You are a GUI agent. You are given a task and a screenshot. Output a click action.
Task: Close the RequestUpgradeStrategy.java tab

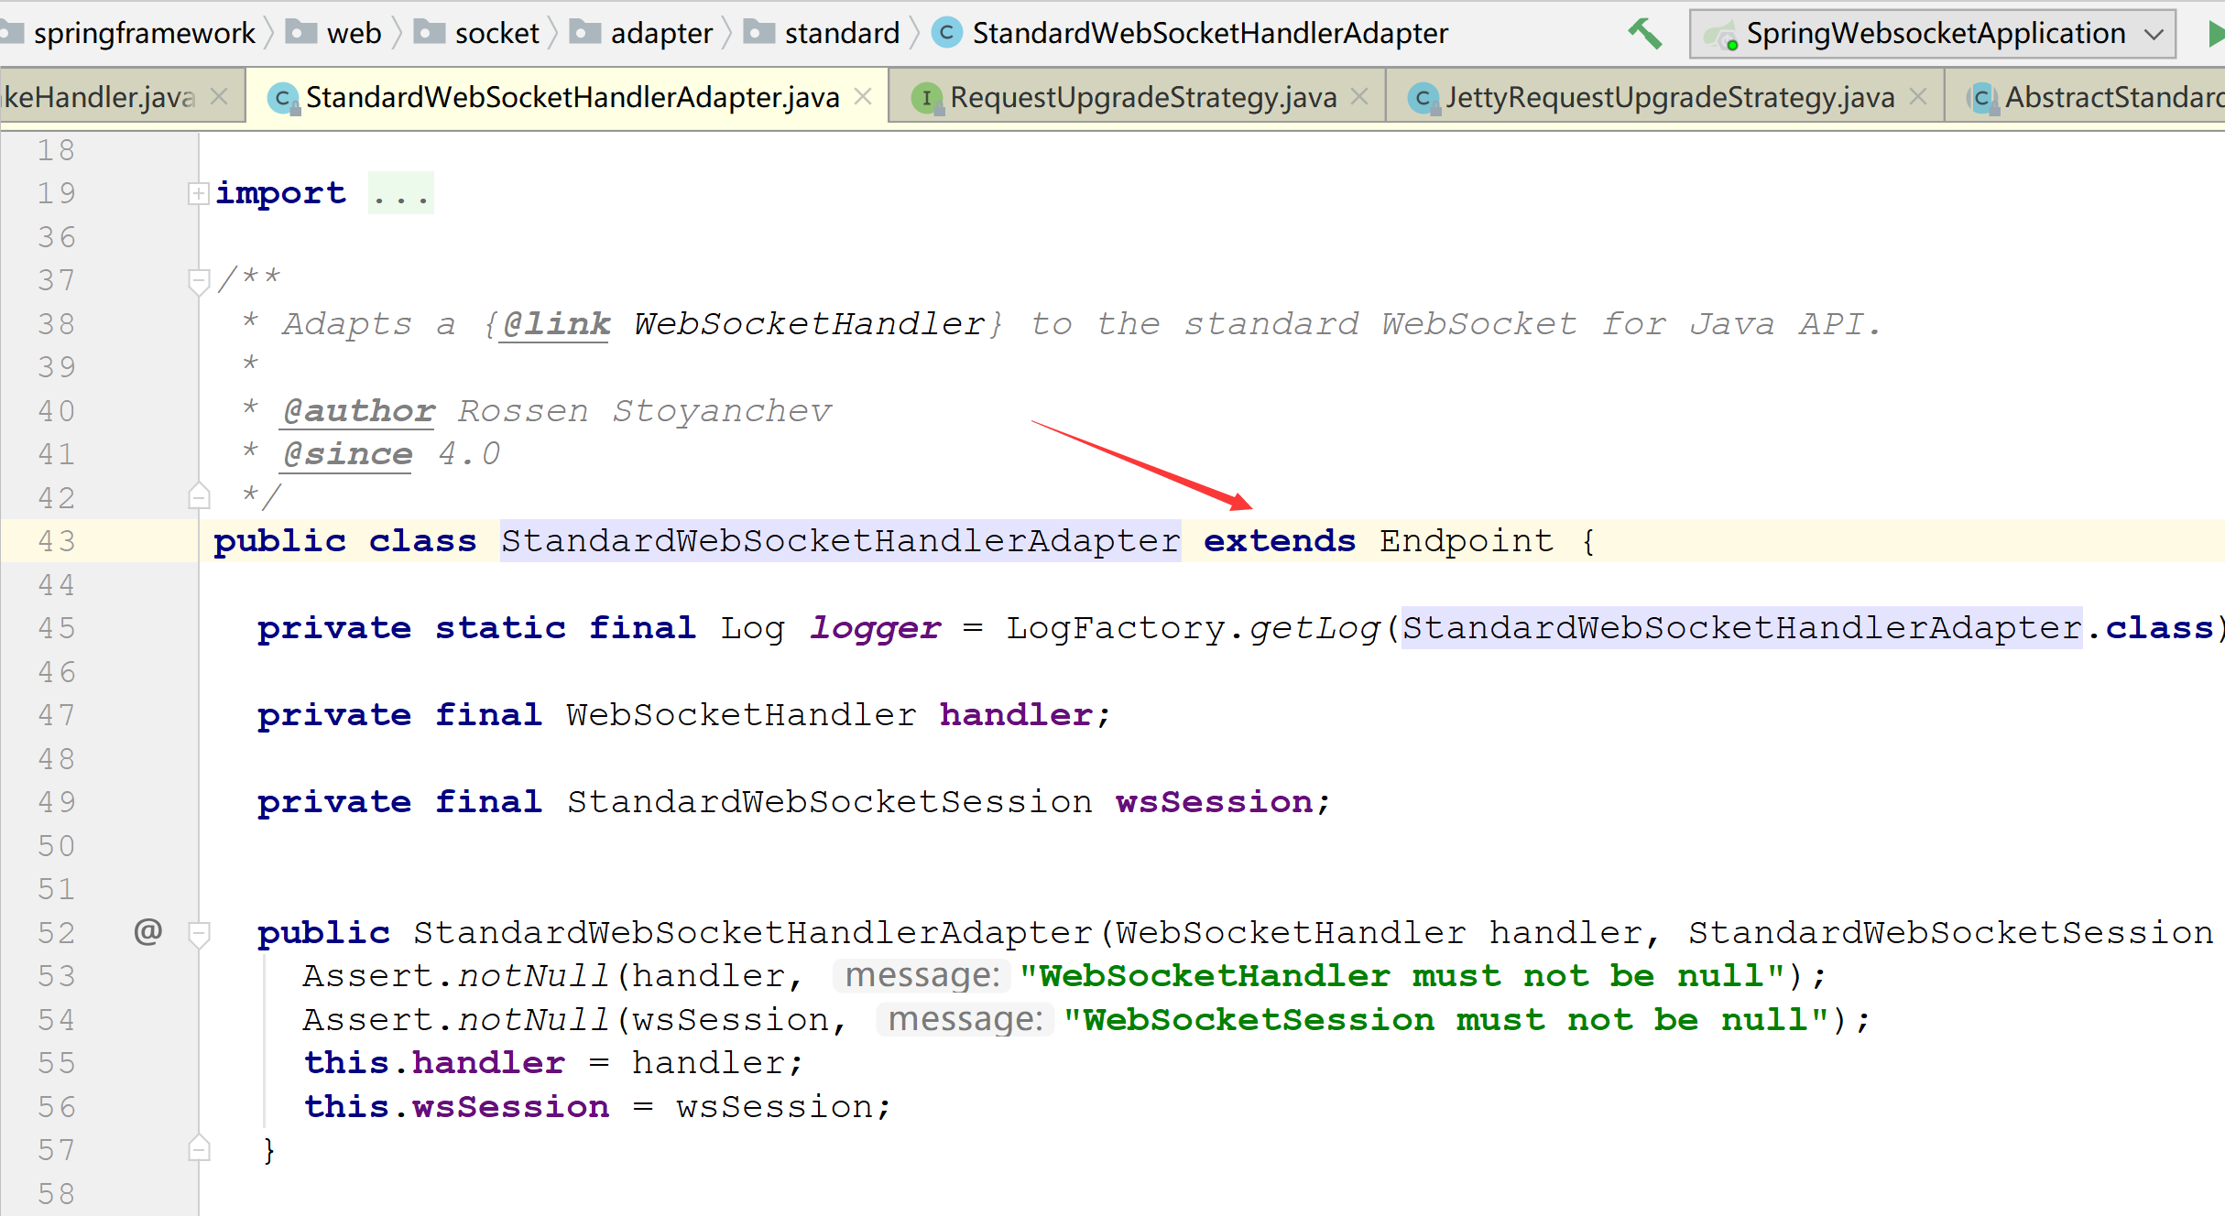[x=1360, y=96]
